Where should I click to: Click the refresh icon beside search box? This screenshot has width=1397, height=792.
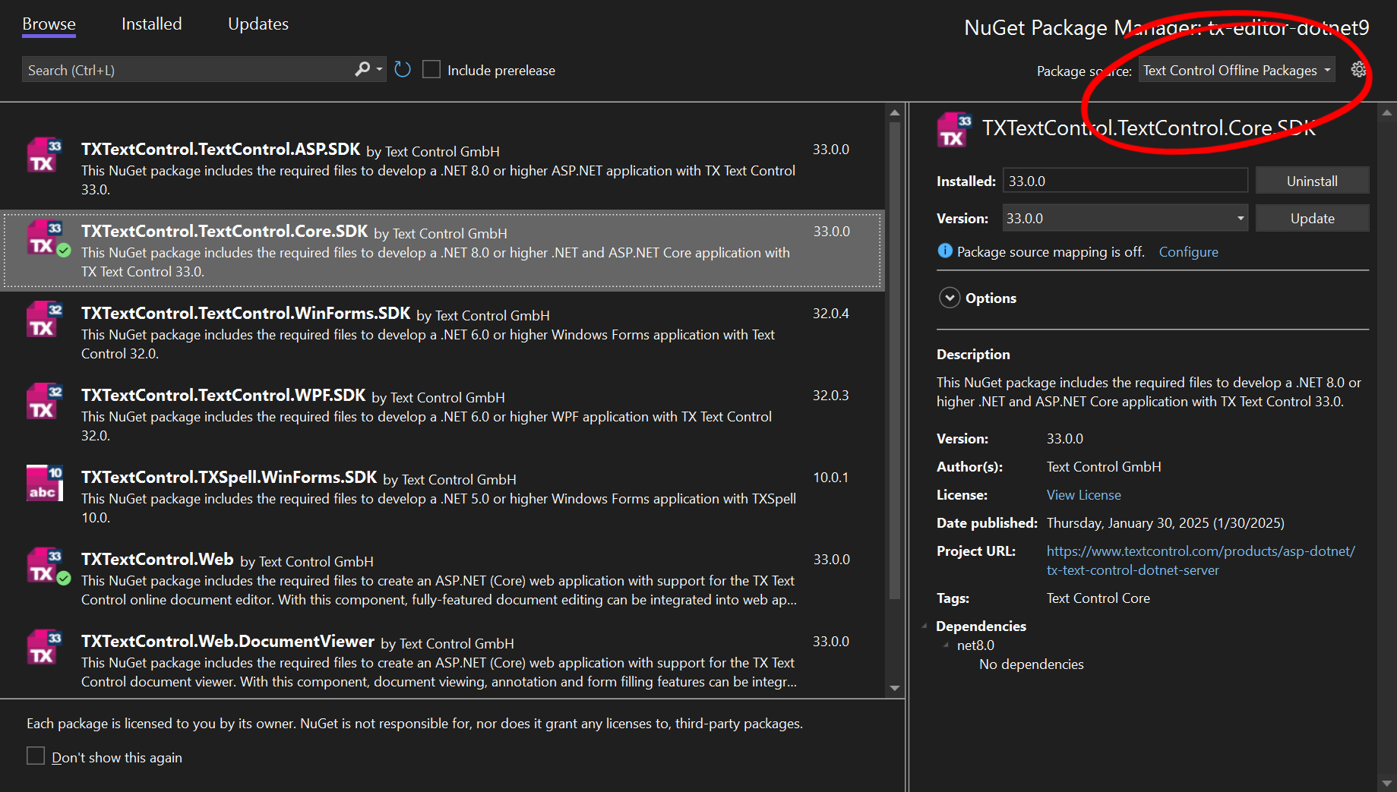(403, 70)
